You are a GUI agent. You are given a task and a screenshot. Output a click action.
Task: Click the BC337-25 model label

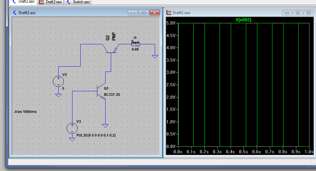click(x=112, y=95)
